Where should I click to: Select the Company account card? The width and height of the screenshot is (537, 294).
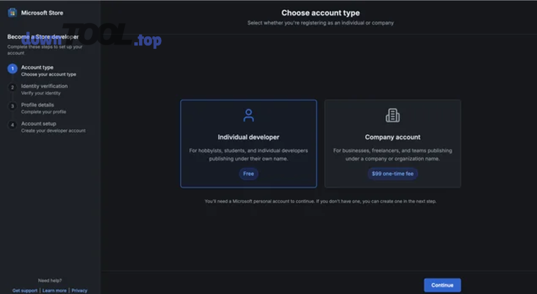(393, 143)
